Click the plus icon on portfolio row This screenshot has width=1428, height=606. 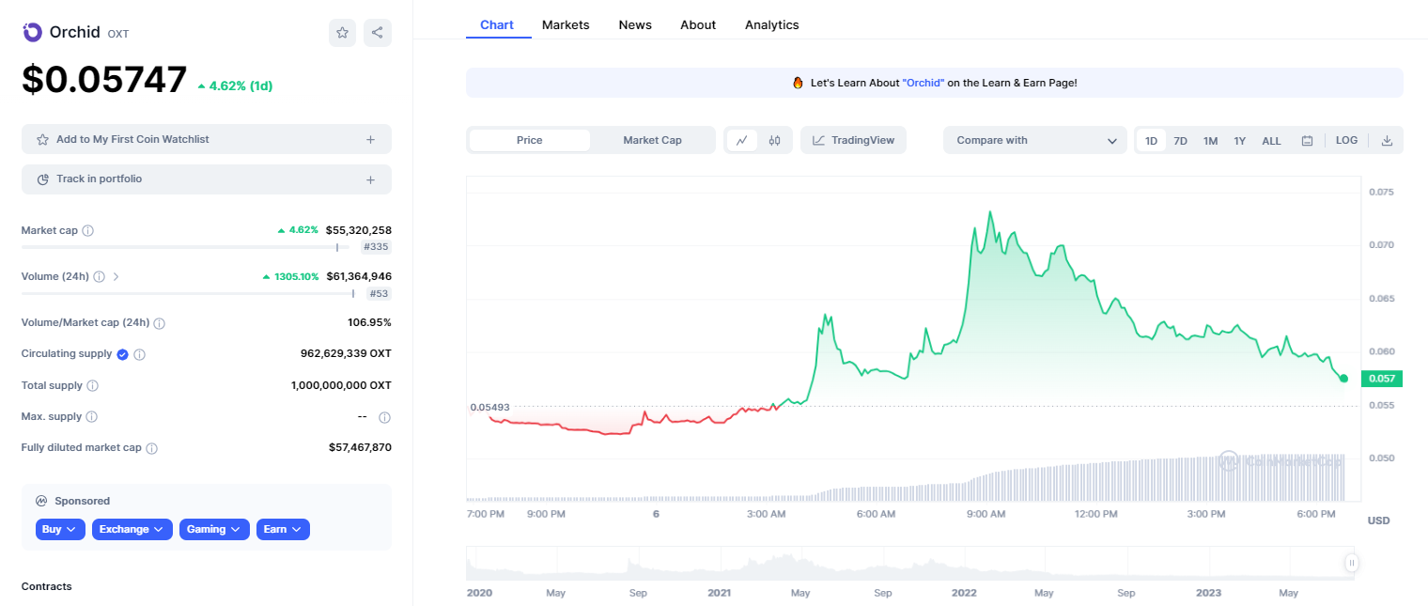(370, 179)
